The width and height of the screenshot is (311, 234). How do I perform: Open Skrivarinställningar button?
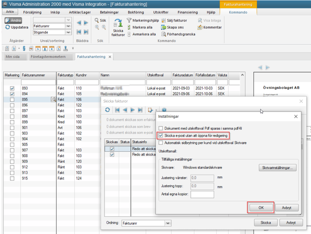pos(277,167)
